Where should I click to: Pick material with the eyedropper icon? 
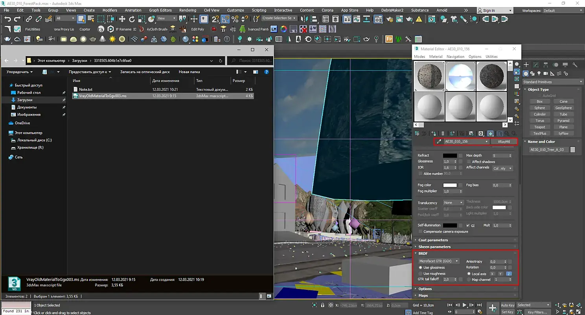coord(439,142)
